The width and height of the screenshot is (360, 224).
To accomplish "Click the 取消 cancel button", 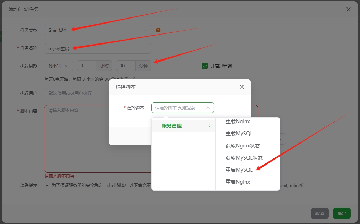I will coord(320,213).
